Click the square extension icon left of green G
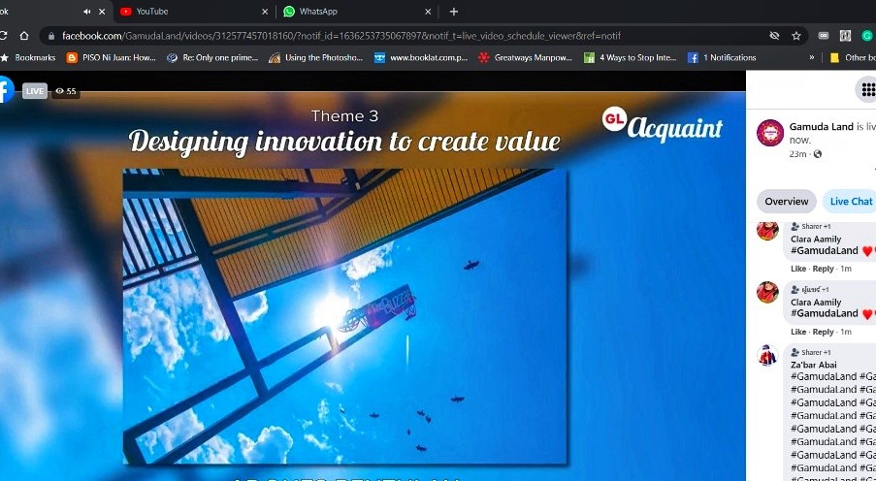The width and height of the screenshot is (876, 481). 845,36
